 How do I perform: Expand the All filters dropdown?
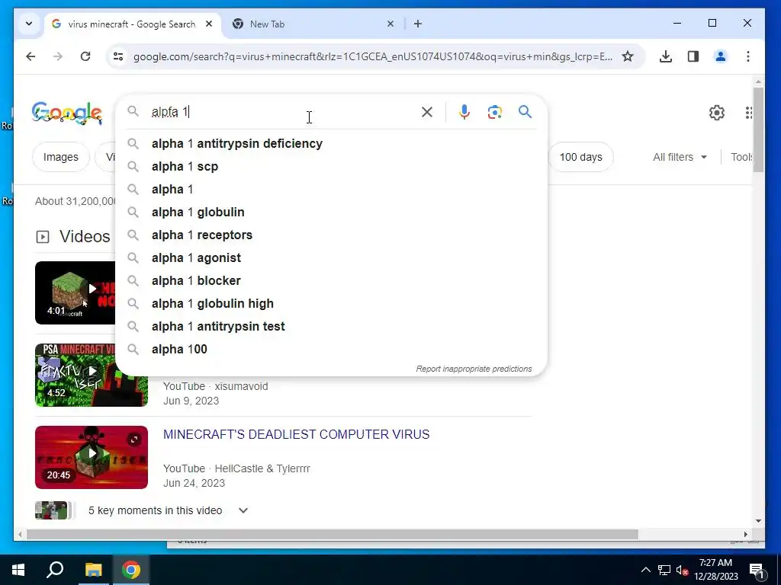pyautogui.click(x=680, y=157)
